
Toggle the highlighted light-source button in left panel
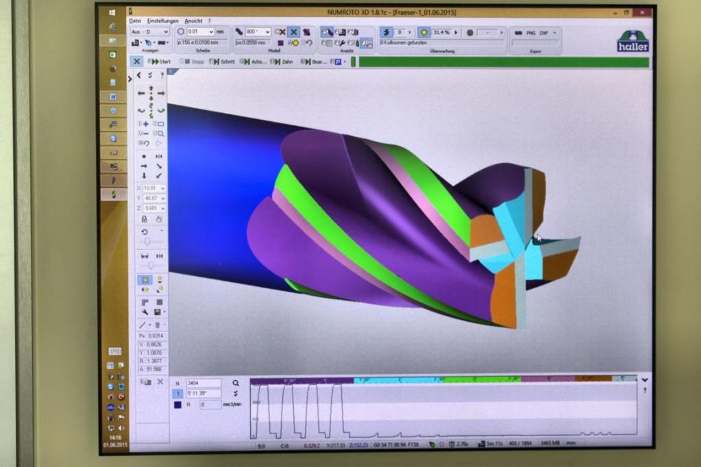145,280
